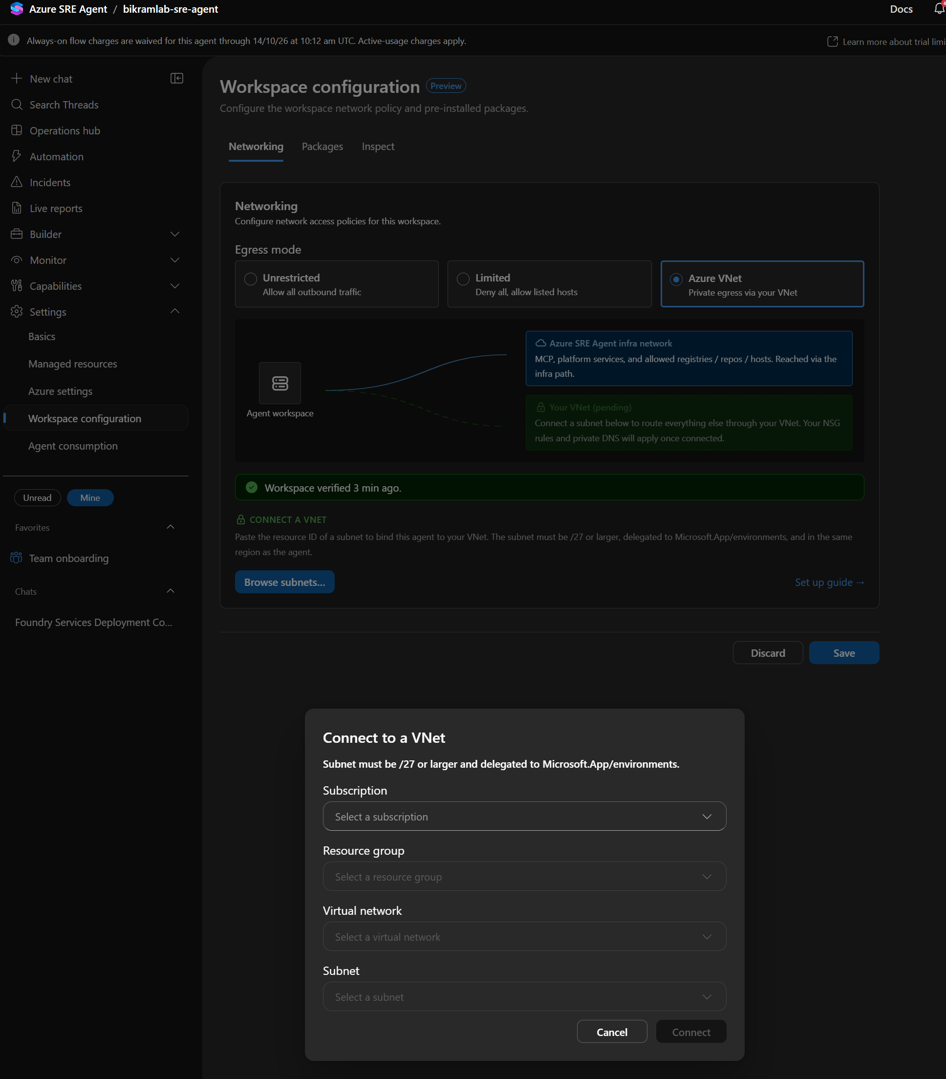
Task: Click the Incidents warning triangle icon
Action: 17,182
